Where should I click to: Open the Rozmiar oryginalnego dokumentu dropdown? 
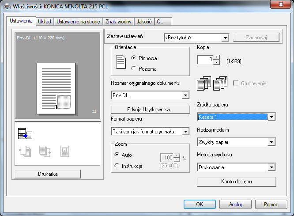click(150, 95)
